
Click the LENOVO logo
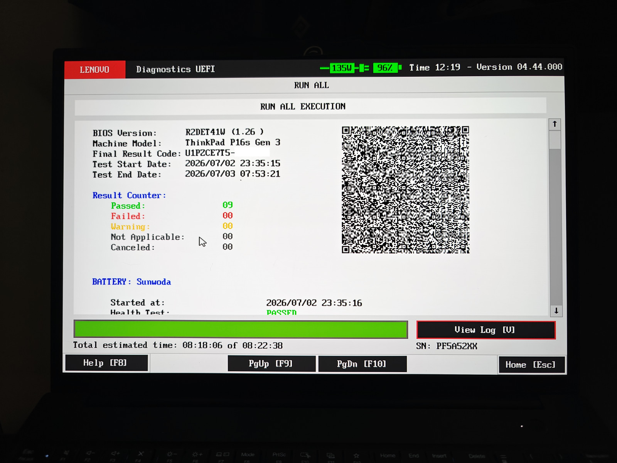pyautogui.click(x=95, y=70)
